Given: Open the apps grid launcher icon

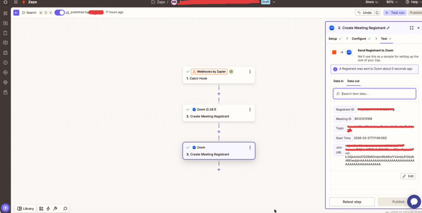Looking at the screenshot, I should coord(16,2).
